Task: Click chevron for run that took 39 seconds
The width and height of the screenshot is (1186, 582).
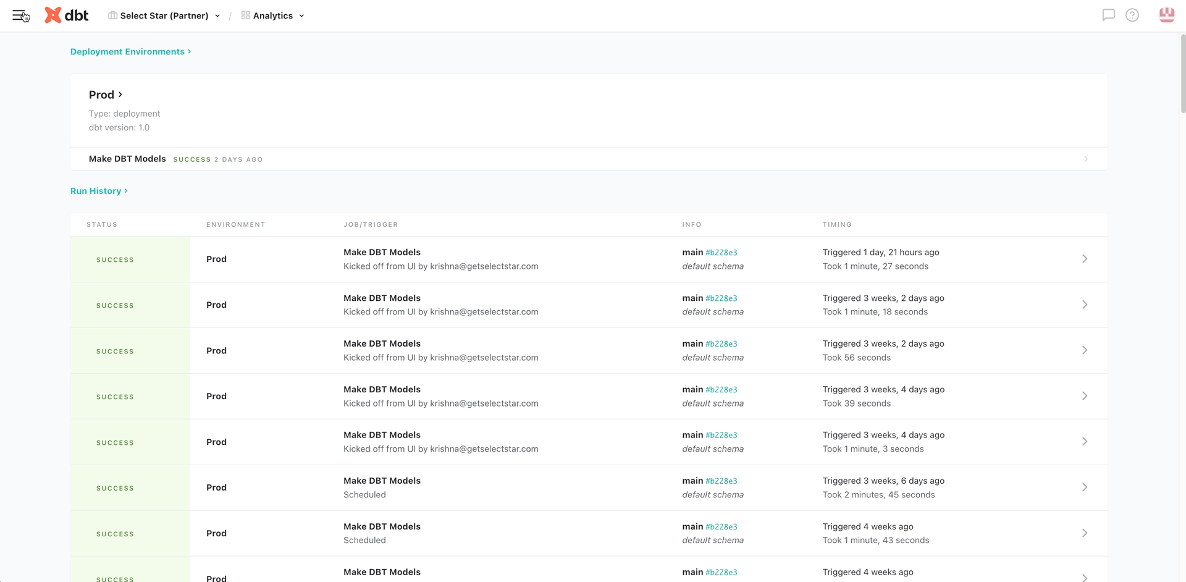Action: pos(1085,396)
